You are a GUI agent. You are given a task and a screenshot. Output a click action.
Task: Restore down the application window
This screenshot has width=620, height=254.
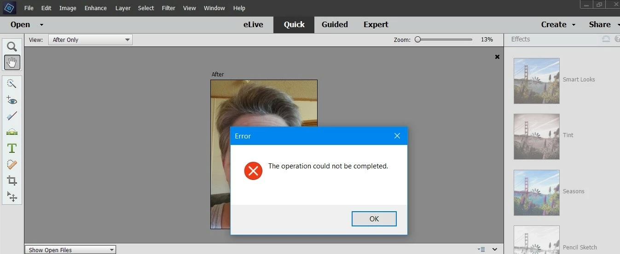click(x=599, y=5)
